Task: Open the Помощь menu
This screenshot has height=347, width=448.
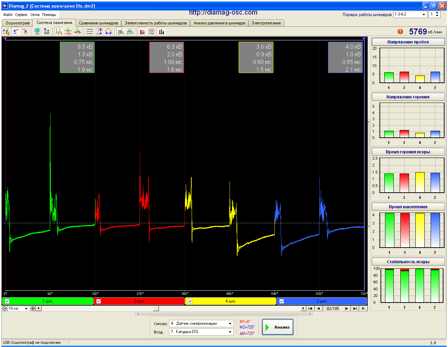Action: [x=49, y=15]
